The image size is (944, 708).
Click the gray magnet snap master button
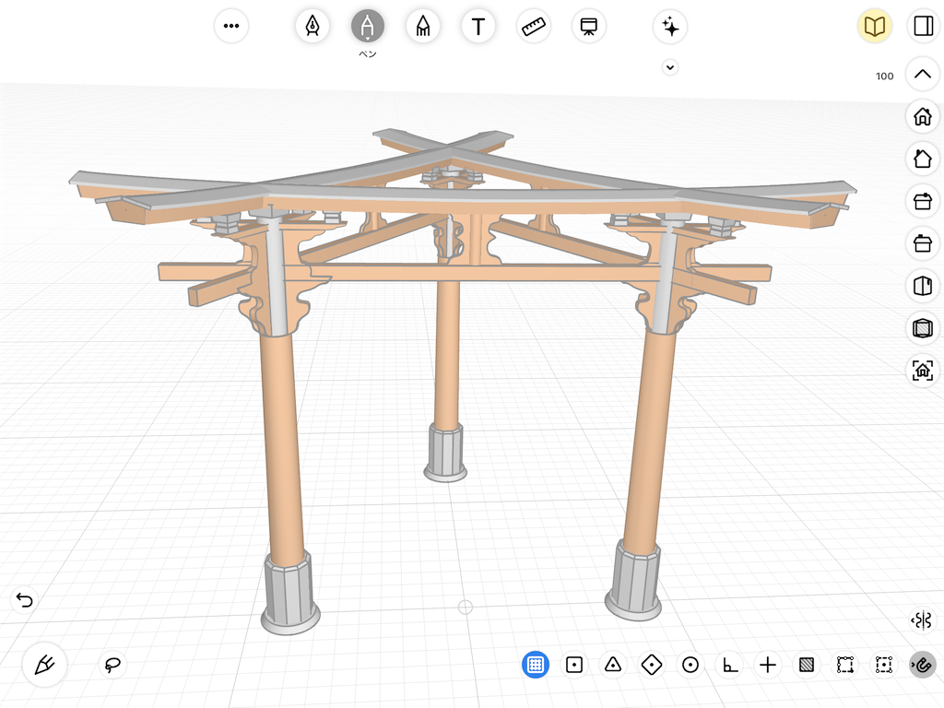point(922,665)
